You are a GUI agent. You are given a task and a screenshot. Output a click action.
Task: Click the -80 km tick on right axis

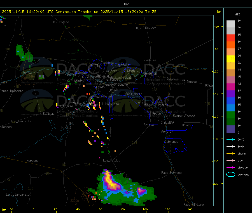[216, 27]
